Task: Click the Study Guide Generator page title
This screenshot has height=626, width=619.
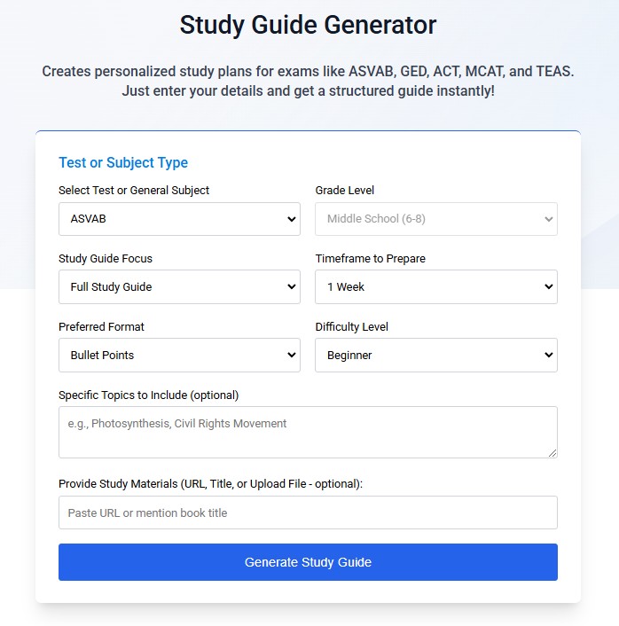Action: [x=308, y=25]
